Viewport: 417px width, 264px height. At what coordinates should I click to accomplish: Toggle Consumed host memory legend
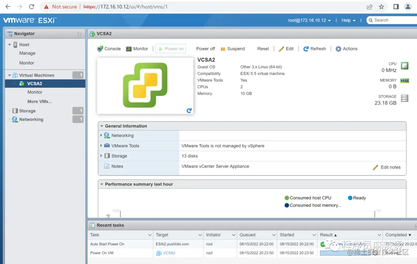(313, 205)
